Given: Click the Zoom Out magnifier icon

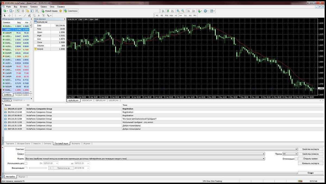Looking at the screenshot, I should point(183,11).
